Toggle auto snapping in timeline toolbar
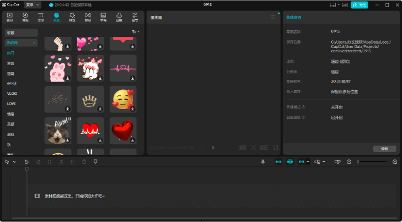The image size is (402, 222). (x=290, y=161)
